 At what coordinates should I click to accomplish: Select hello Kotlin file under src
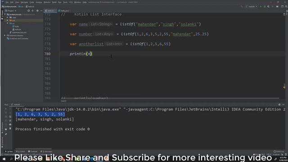point(16,27)
